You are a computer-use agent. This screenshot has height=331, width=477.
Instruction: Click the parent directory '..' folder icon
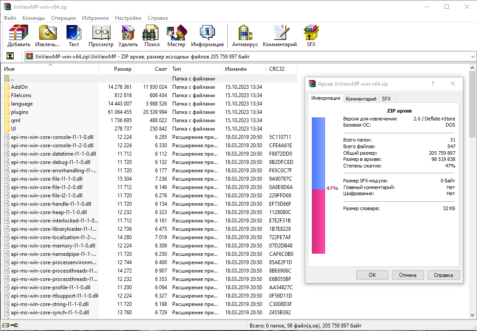[x=7, y=79]
